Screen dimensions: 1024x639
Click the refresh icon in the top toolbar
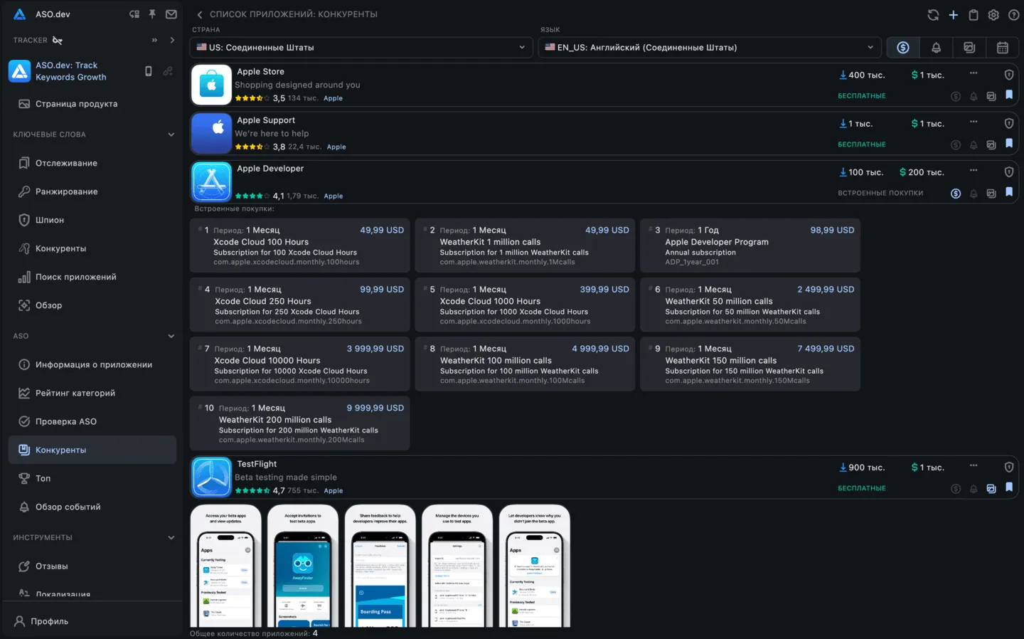(933, 15)
